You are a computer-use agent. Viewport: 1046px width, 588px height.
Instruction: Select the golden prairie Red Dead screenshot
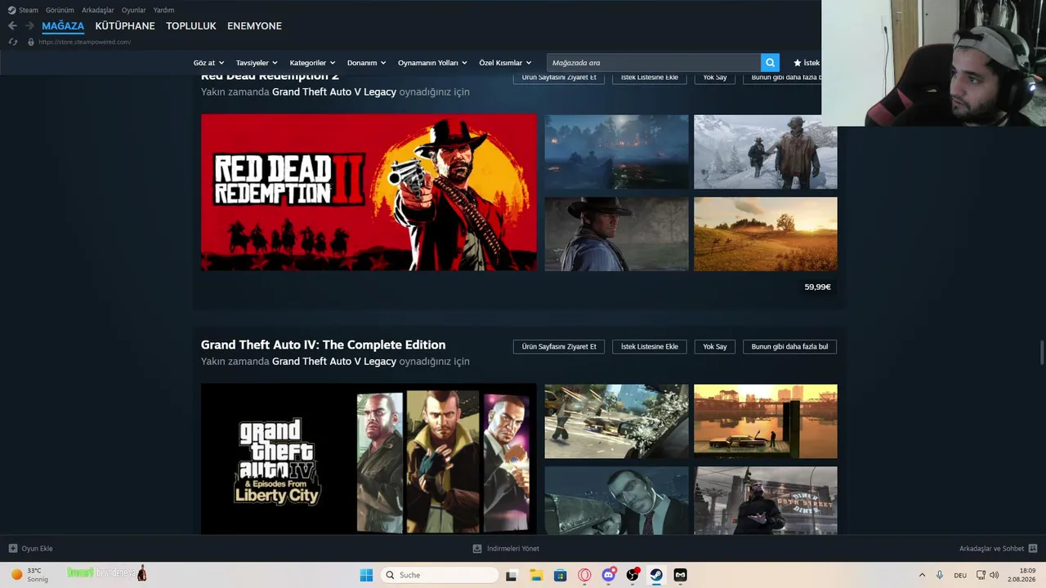[766, 234]
